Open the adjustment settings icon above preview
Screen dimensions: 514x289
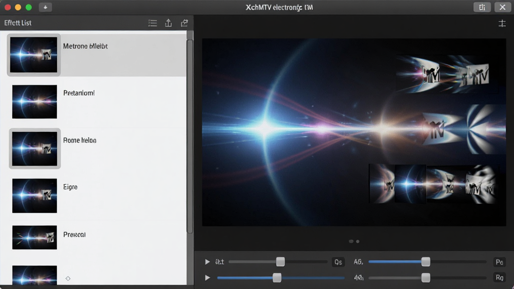tap(502, 23)
